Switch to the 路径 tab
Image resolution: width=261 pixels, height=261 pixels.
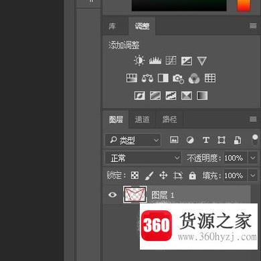point(169,119)
